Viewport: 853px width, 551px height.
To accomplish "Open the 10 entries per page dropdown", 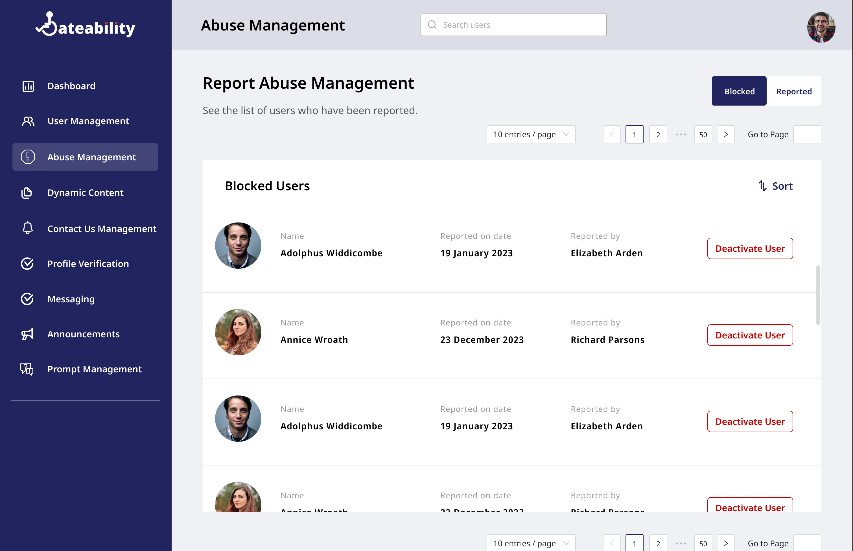I will coord(531,134).
